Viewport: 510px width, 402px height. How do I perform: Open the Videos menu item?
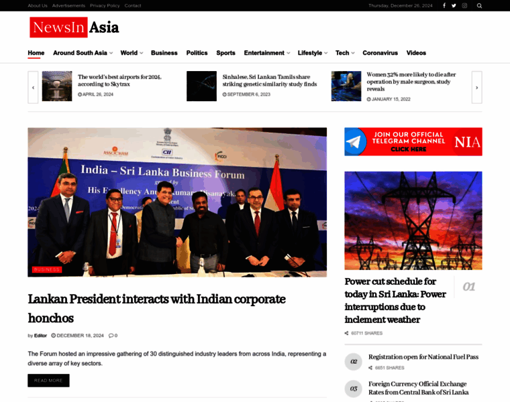tap(416, 53)
